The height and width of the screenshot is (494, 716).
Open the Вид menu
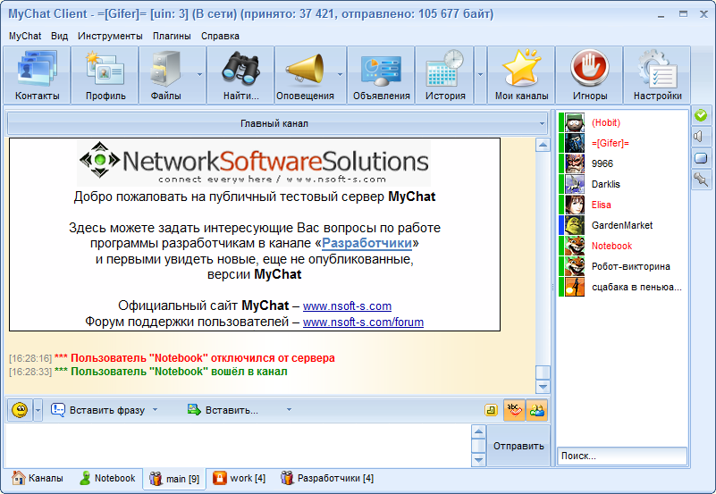[59, 36]
